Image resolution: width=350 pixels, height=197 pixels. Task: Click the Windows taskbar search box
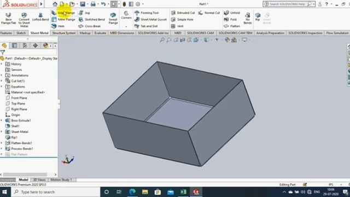click(x=55, y=192)
